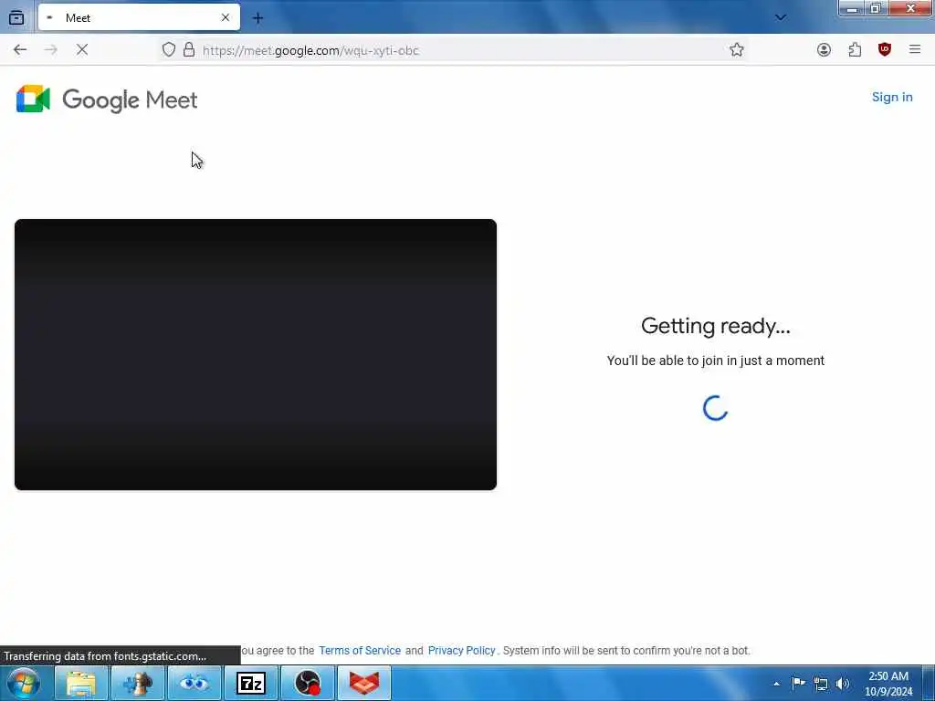This screenshot has height=701, width=935.
Task: Open the Firefox hamburger application menu
Action: (915, 50)
